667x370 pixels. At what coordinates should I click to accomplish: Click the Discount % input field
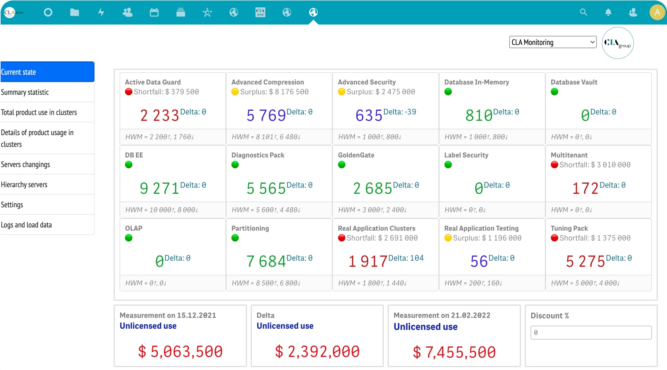[x=591, y=333]
